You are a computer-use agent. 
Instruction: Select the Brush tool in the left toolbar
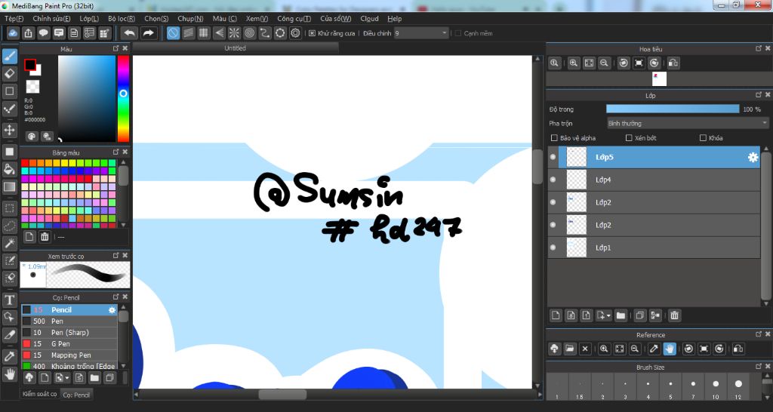(x=9, y=56)
